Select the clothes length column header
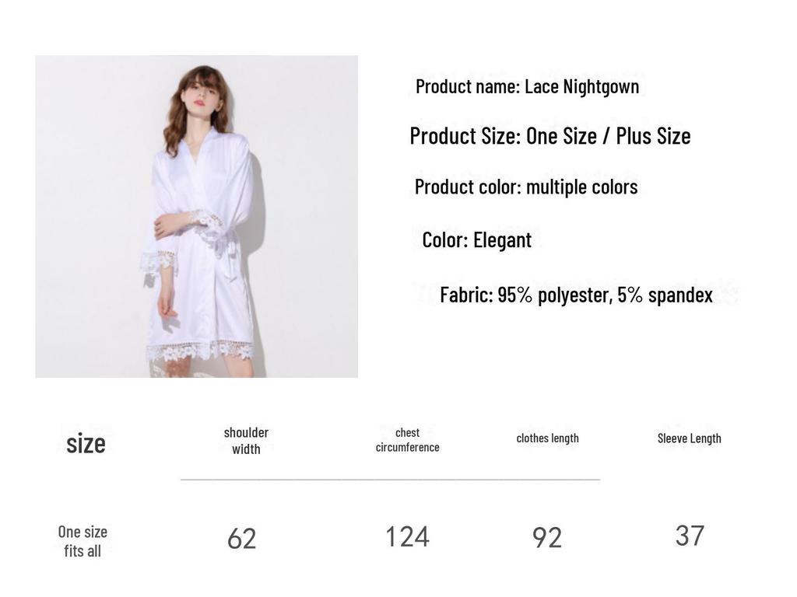Viewport: 797px width, 597px height. click(547, 438)
